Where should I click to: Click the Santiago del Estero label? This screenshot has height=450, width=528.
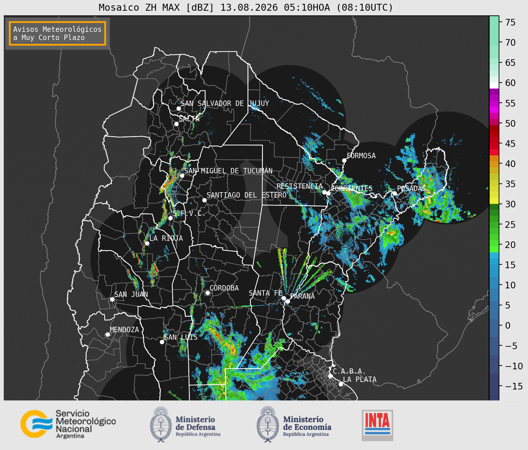[x=247, y=195]
